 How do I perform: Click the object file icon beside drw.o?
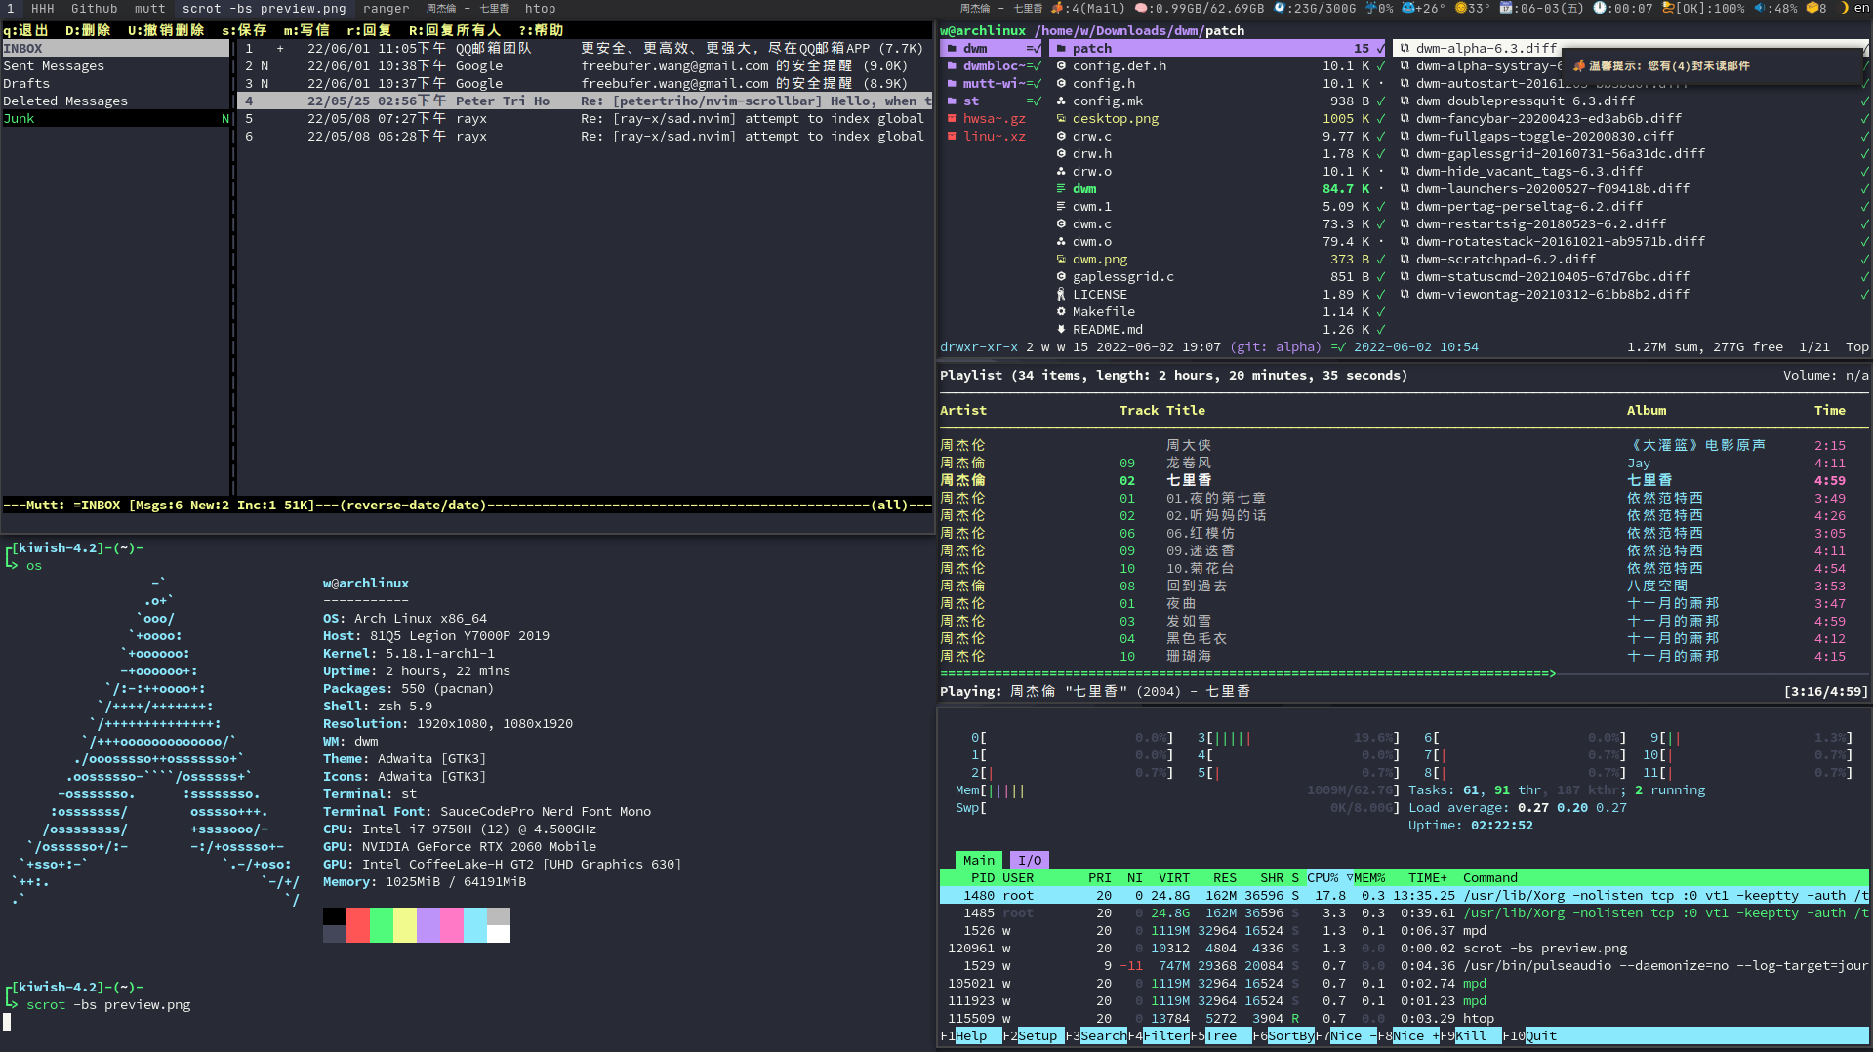point(1061,171)
